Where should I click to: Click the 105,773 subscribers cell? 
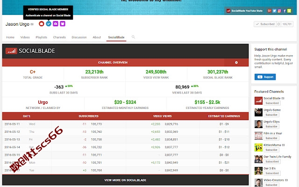(96, 124)
